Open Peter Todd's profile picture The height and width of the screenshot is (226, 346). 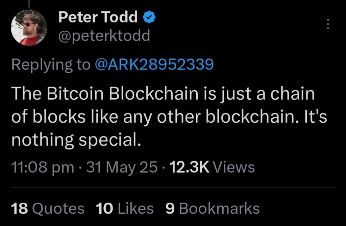29,28
